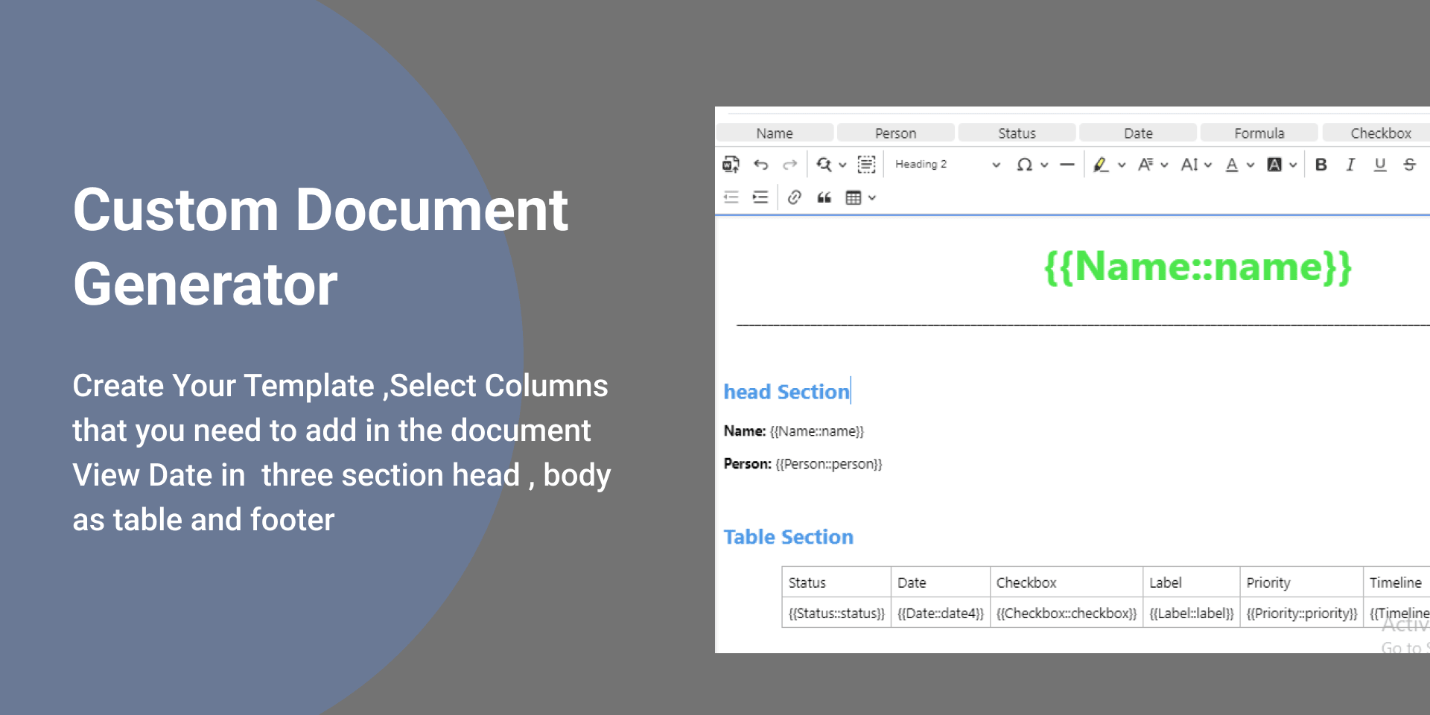Viewport: 1430px width, 715px height.
Task: Click the Status column chip
Action: click(1017, 133)
